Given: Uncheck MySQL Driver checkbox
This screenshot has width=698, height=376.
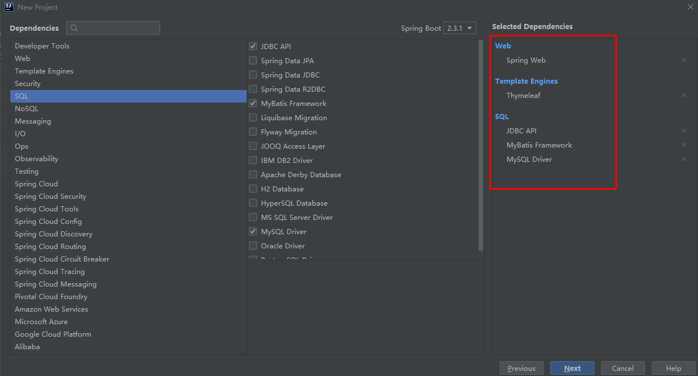Looking at the screenshot, I should point(253,231).
